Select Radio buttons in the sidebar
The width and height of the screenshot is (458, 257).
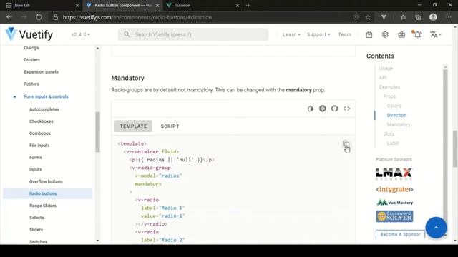pyautogui.click(x=48, y=193)
